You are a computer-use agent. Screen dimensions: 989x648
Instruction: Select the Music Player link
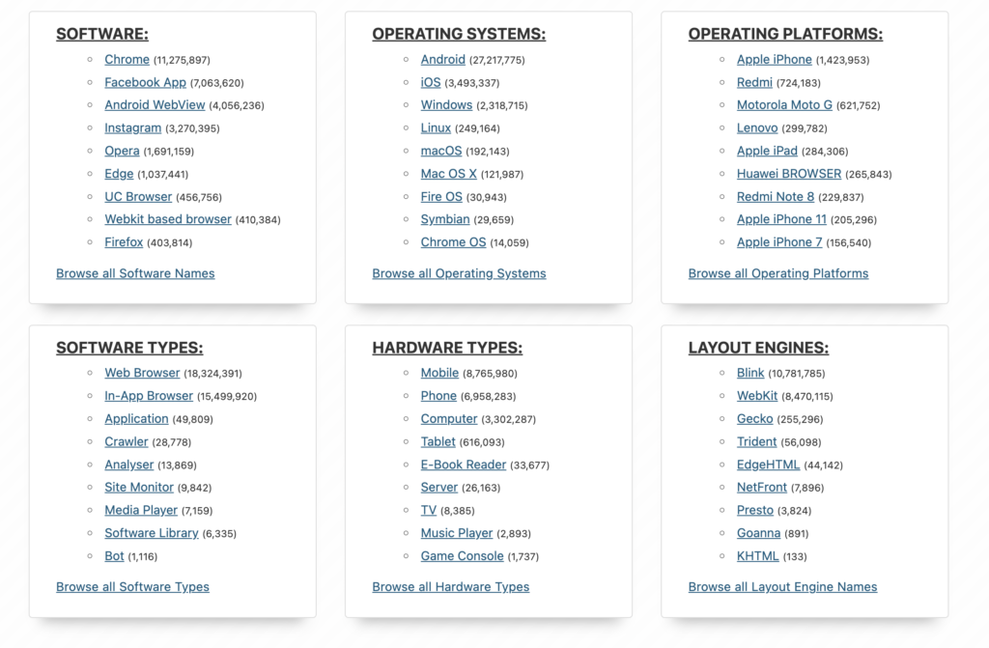[457, 532]
